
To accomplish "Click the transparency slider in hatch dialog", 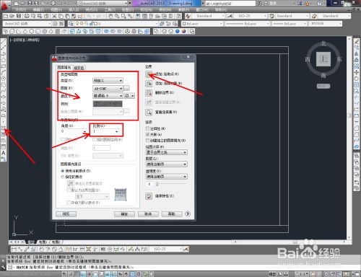I will pyautogui.click(x=171, y=184).
